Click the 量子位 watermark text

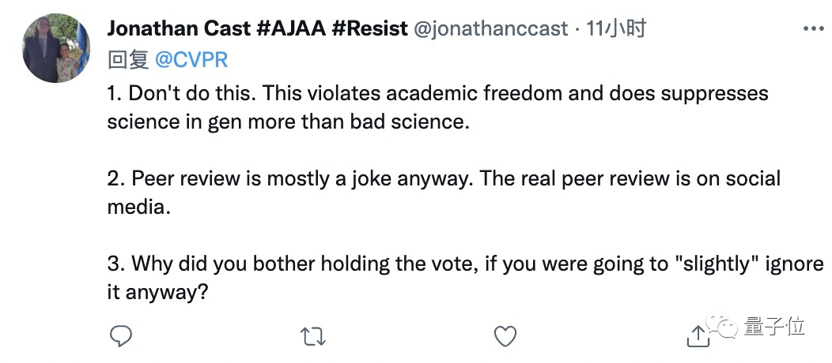click(x=775, y=326)
